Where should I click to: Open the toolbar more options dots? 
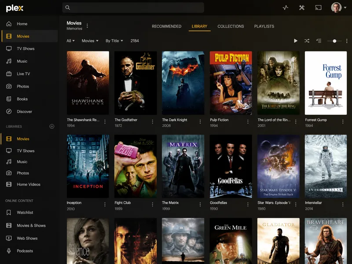point(347,41)
